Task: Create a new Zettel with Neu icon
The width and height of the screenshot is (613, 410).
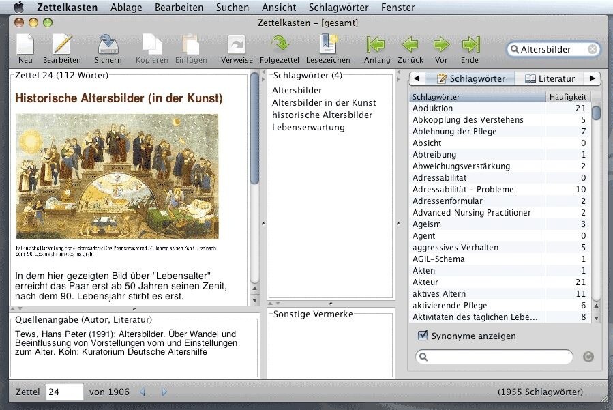Action: pos(25,48)
